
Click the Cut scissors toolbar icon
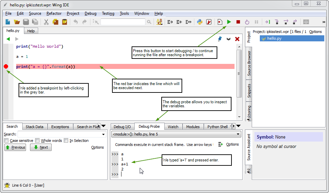click(x=46, y=22)
